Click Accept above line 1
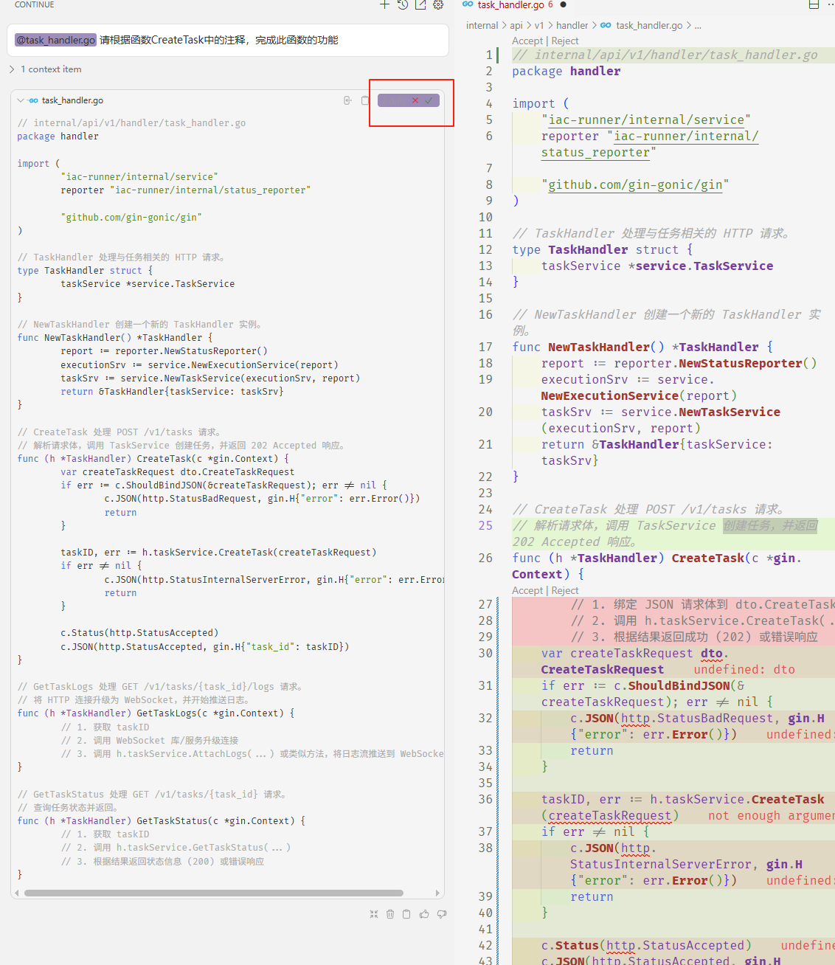The image size is (835, 965). pyautogui.click(x=527, y=41)
